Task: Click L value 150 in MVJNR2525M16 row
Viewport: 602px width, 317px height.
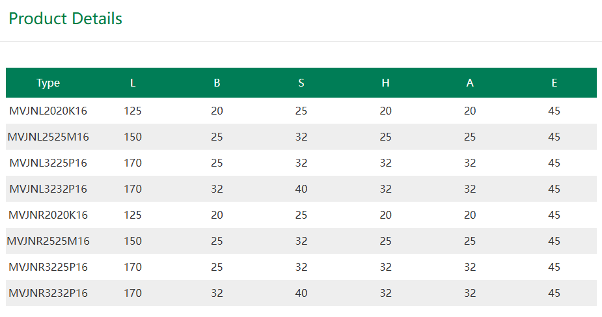Action: (x=133, y=241)
